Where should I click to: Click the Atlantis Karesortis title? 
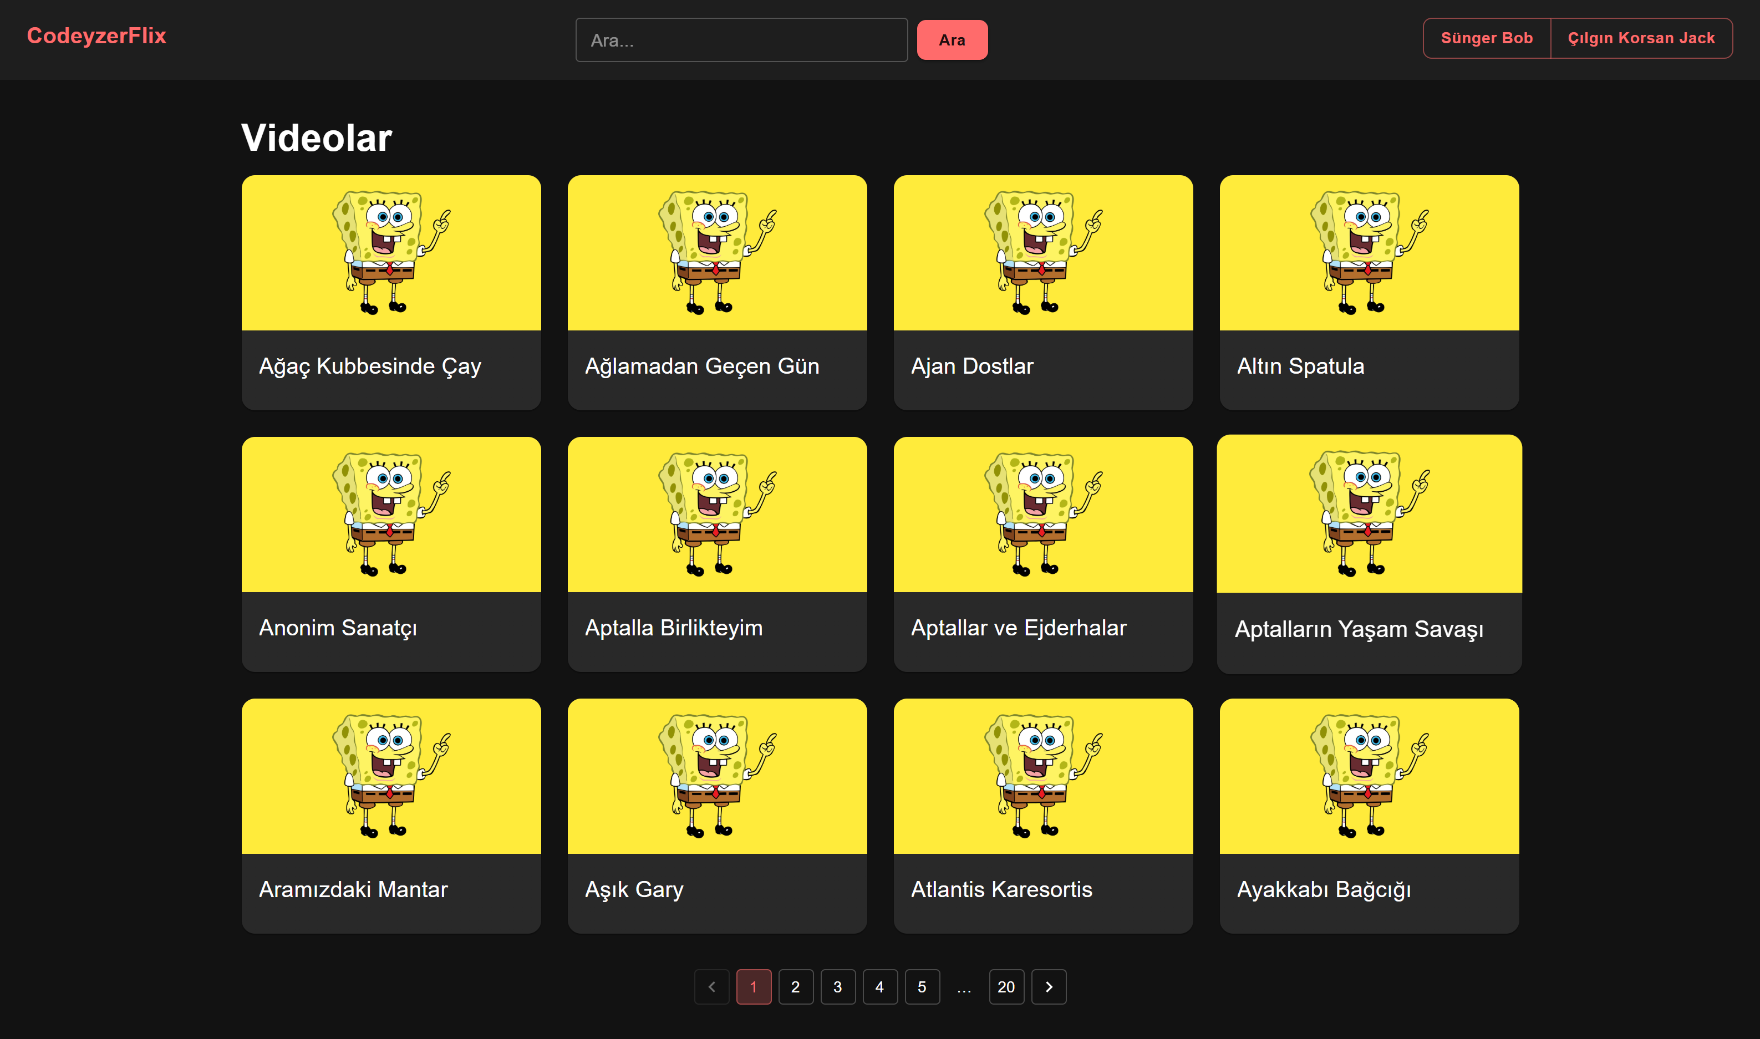[x=1002, y=890]
